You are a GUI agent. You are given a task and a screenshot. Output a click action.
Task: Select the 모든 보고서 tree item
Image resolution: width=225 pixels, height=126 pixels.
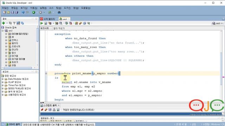coord(10,76)
